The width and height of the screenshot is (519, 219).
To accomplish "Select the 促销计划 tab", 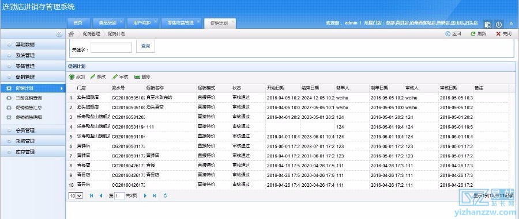I will point(219,24).
